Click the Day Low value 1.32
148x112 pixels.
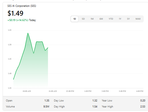click(x=95, y=101)
